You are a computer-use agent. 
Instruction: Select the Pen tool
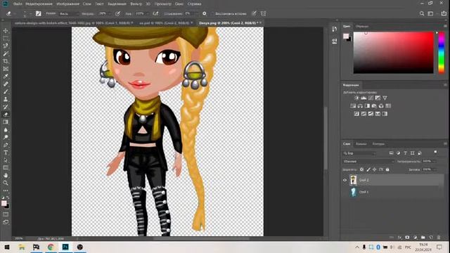click(6, 145)
